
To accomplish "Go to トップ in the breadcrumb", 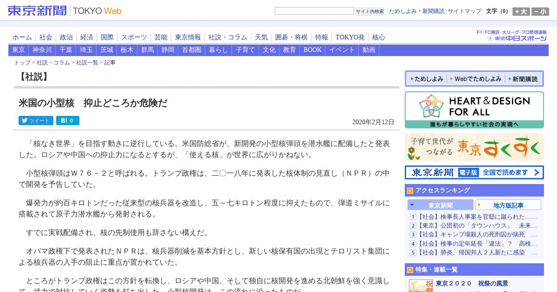I will [x=22, y=63].
